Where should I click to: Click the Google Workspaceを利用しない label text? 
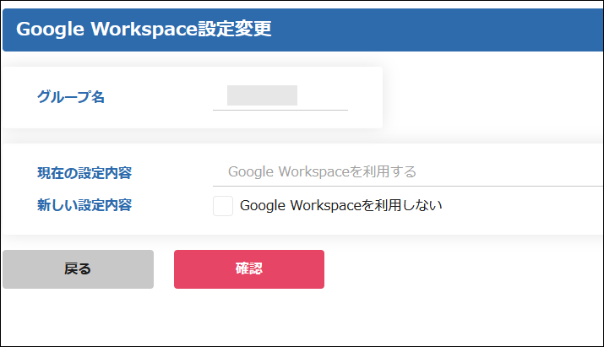click(341, 205)
